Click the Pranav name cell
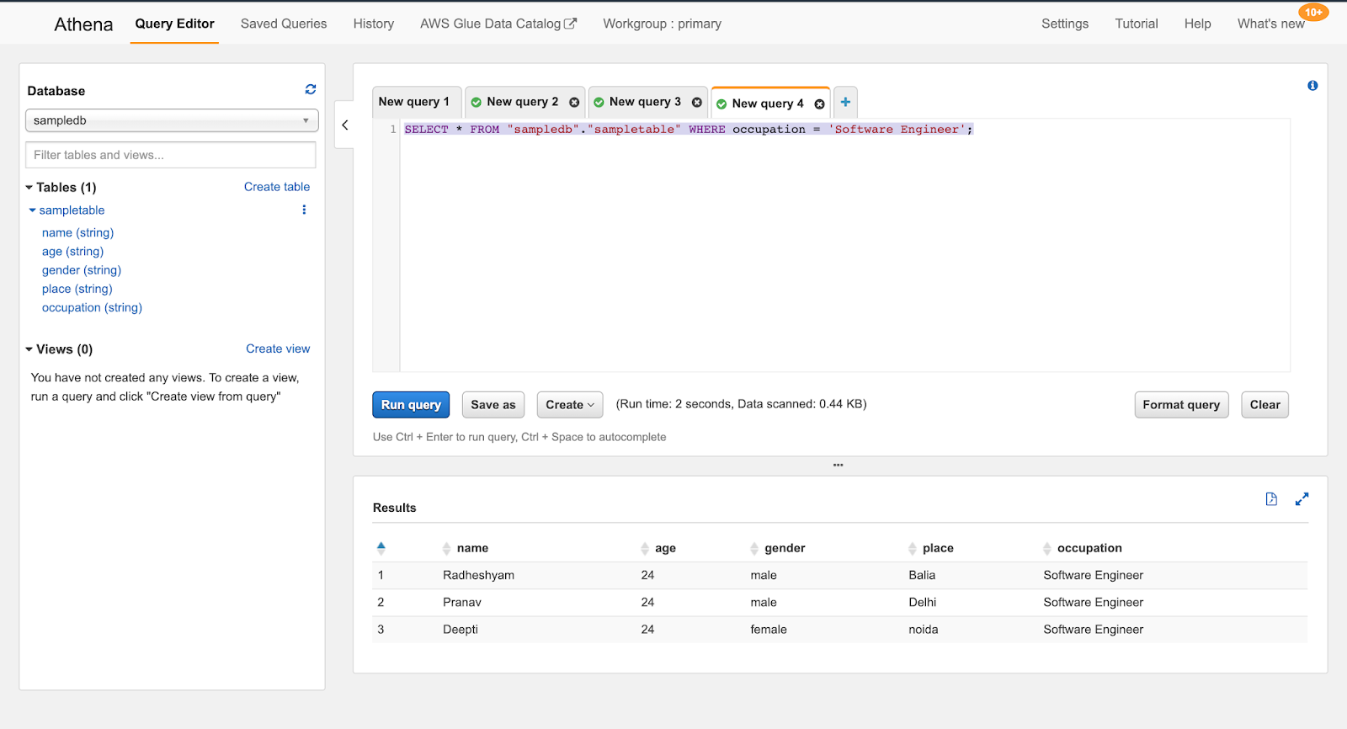Screen dimensions: 1347x729 [462, 602]
